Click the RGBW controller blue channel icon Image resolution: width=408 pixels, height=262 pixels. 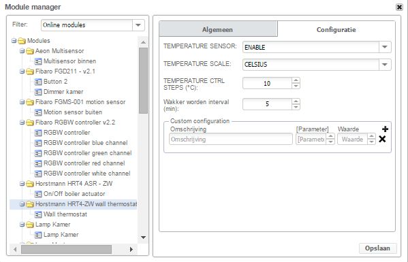38,143
